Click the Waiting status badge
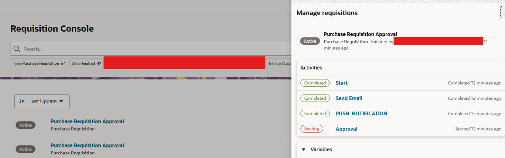The image size is (505, 158). click(x=312, y=129)
